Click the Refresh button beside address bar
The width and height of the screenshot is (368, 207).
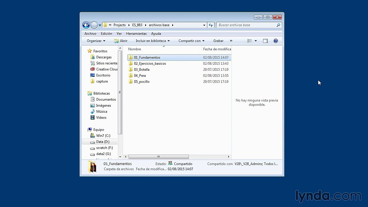(211, 25)
